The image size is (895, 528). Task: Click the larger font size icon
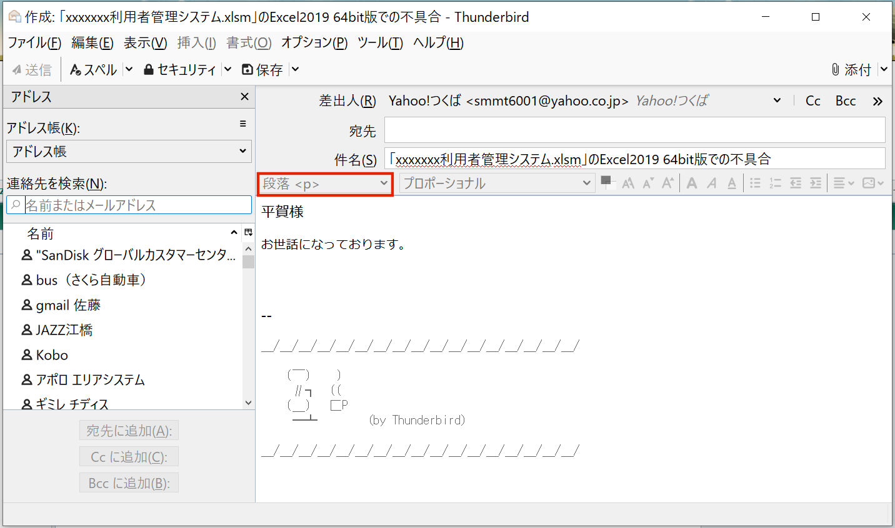[667, 183]
